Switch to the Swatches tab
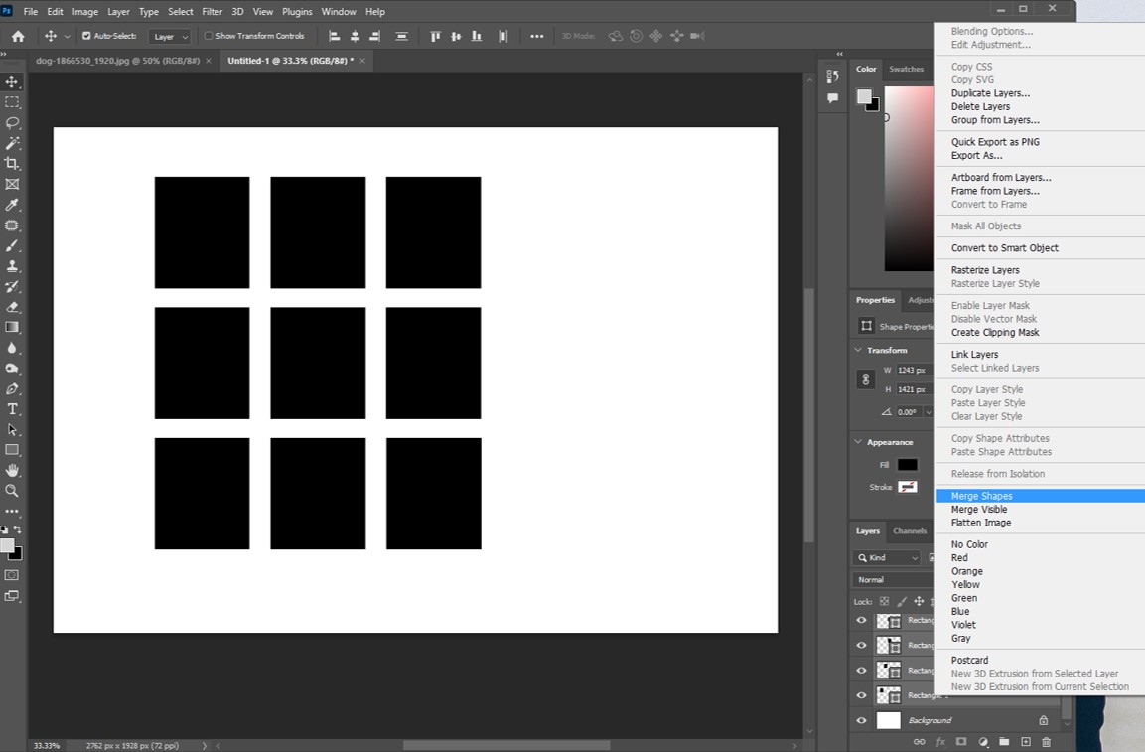This screenshot has height=752, width=1145. pyautogui.click(x=907, y=69)
